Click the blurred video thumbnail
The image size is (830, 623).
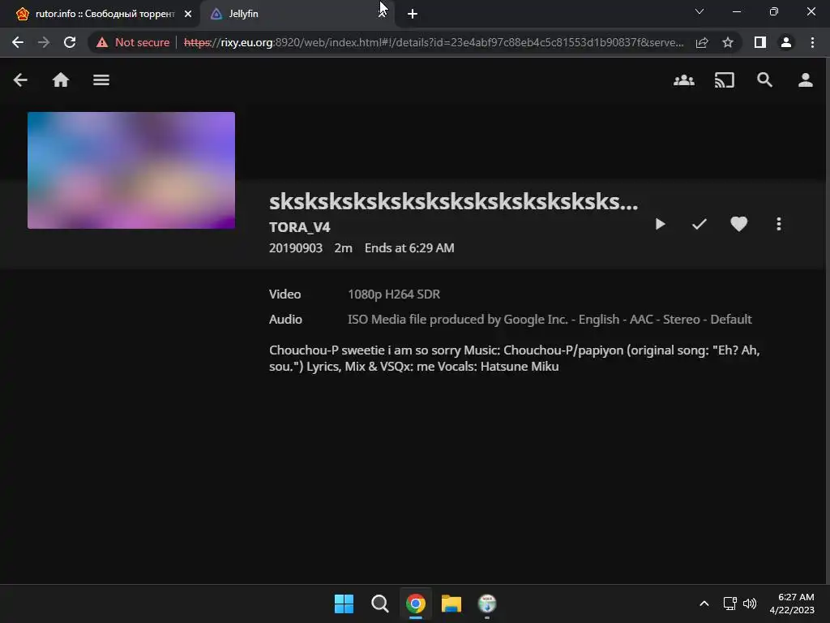pos(131,170)
